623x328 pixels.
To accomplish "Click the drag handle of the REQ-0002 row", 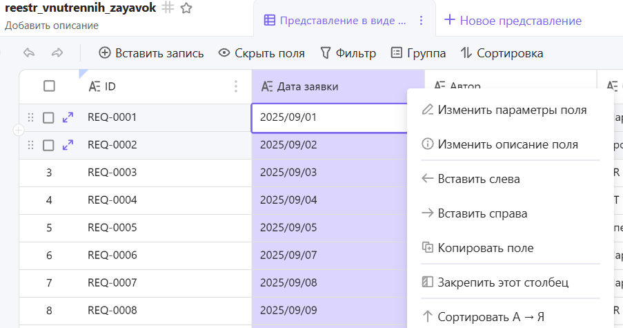I will click(x=30, y=145).
